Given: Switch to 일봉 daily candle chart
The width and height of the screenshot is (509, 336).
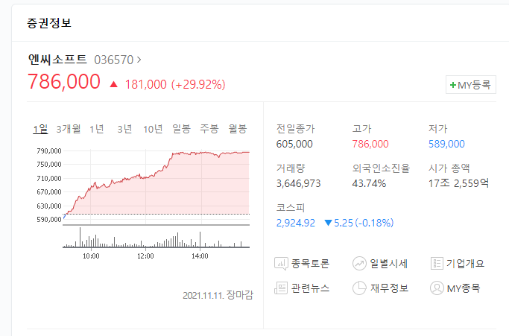Looking at the screenshot, I should point(181,129).
